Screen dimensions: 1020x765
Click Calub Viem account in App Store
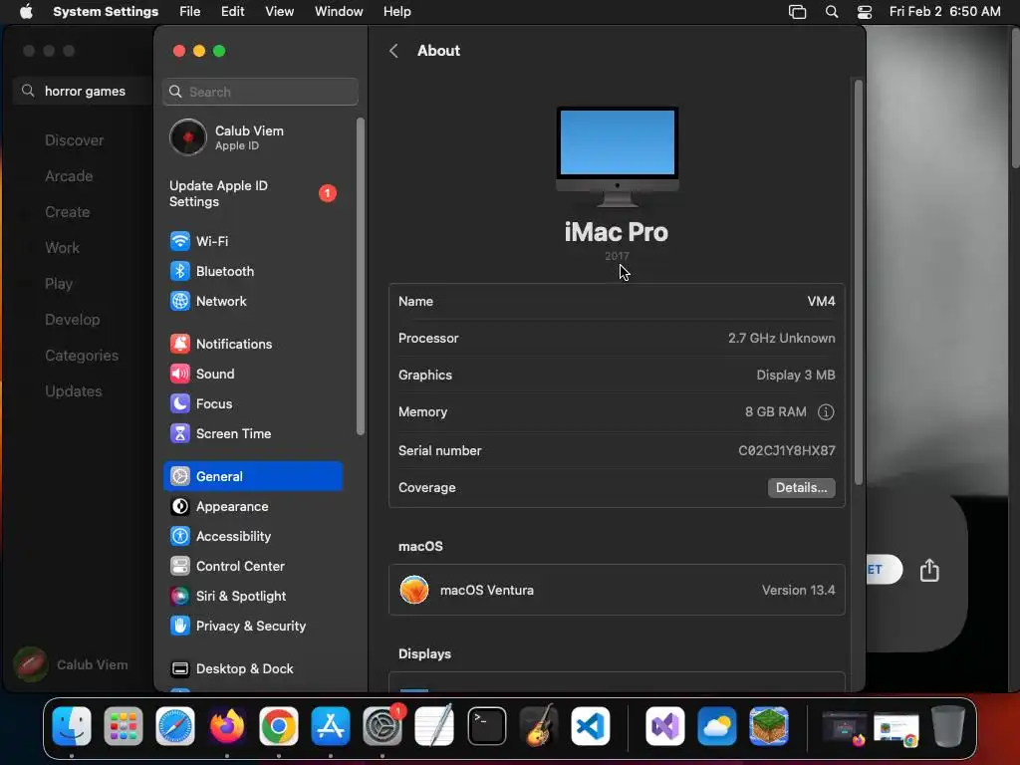click(72, 664)
